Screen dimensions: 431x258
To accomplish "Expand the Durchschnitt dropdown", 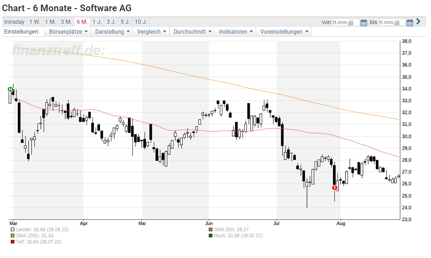I will click(x=192, y=31).
